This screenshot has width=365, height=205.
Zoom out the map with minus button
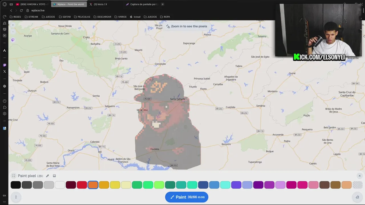pos(13,31)
